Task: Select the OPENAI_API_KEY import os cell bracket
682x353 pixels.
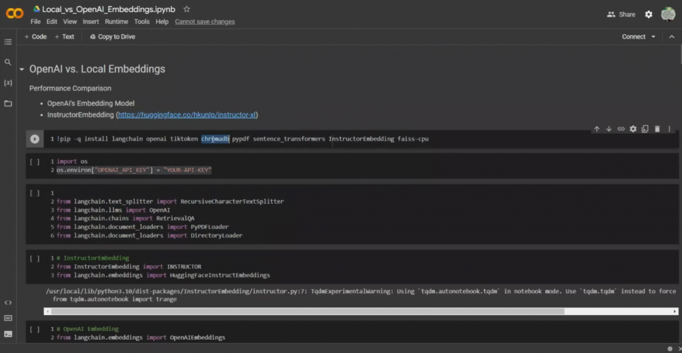Action: click(35, 162)
